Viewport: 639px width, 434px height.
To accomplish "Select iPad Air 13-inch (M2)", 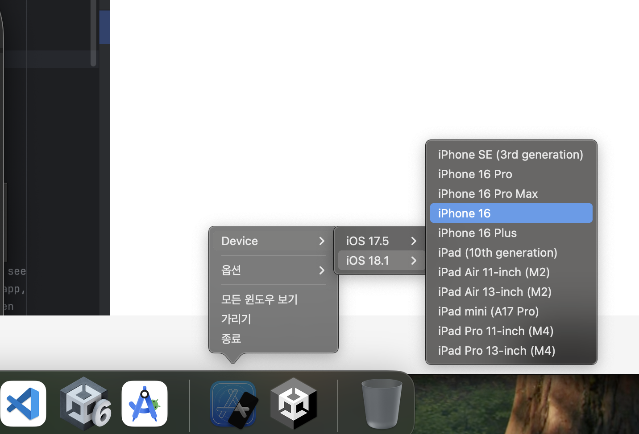I will tap(511, 292).
